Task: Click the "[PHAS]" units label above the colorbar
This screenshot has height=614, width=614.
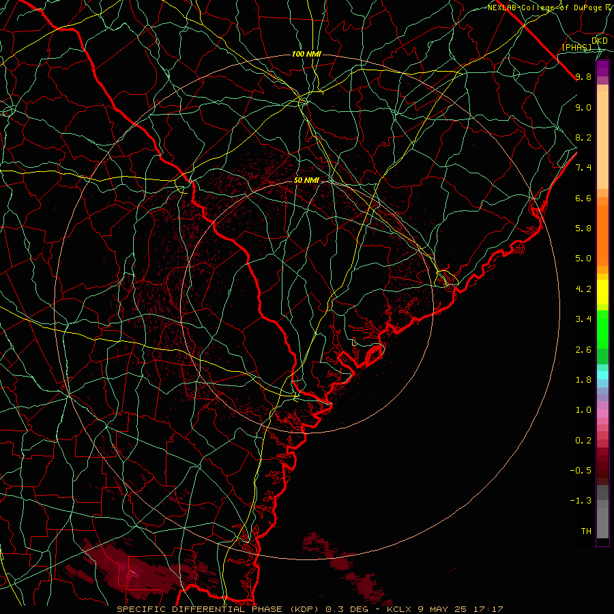Action: coord(576,47)
